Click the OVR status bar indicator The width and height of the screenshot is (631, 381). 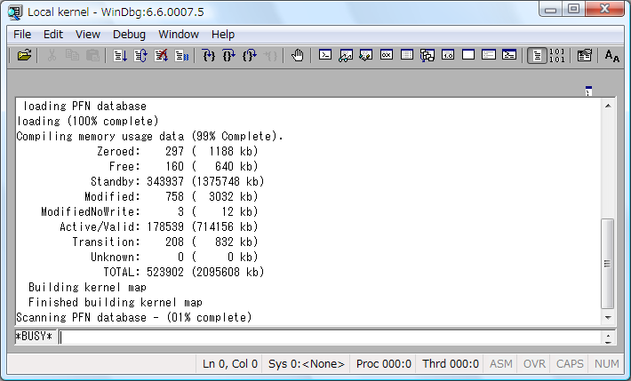[x=534, y=364]
